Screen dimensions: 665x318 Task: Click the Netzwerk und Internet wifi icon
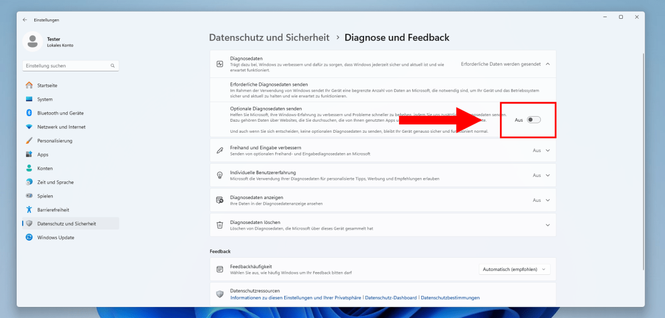click(29, 127)
